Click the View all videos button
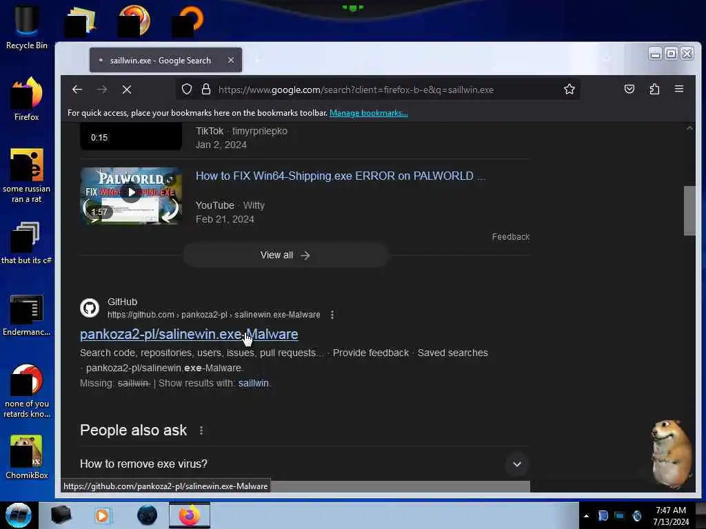Image resolution: width=706 pixels, height=529 pixels. [285, 255]
